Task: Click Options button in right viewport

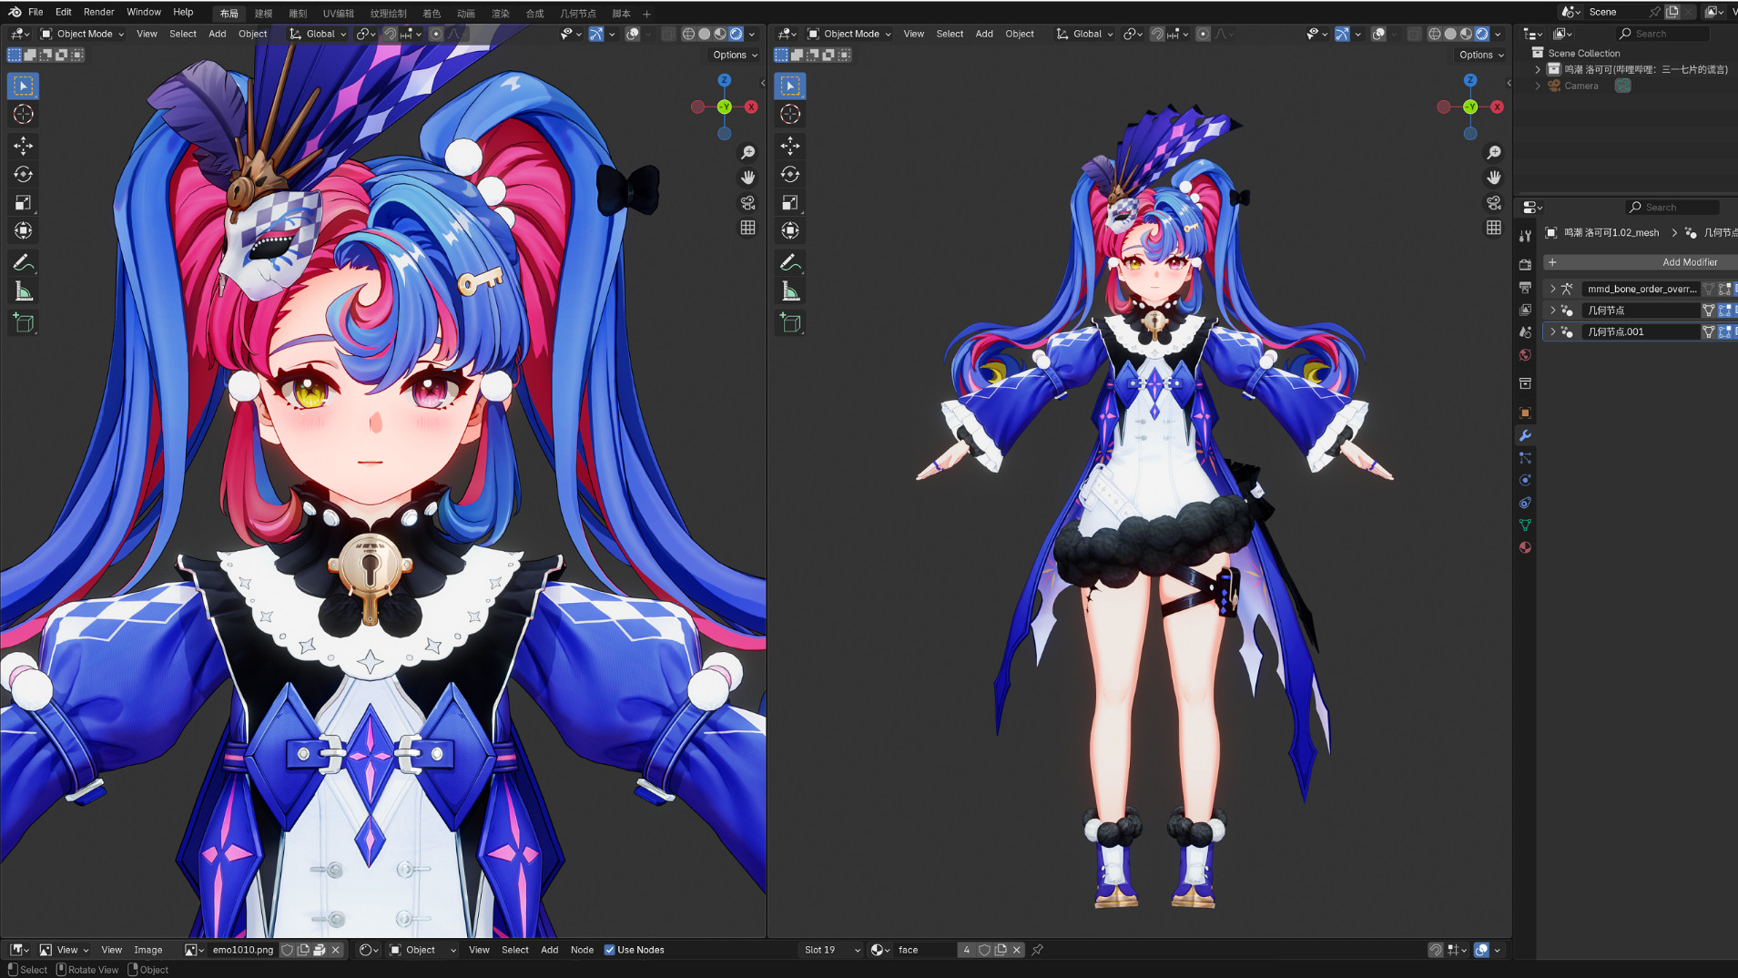Action: [1480, 55]
